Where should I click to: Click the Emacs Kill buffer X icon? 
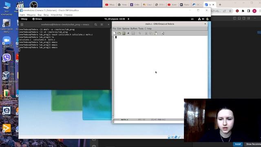[128, 33]
